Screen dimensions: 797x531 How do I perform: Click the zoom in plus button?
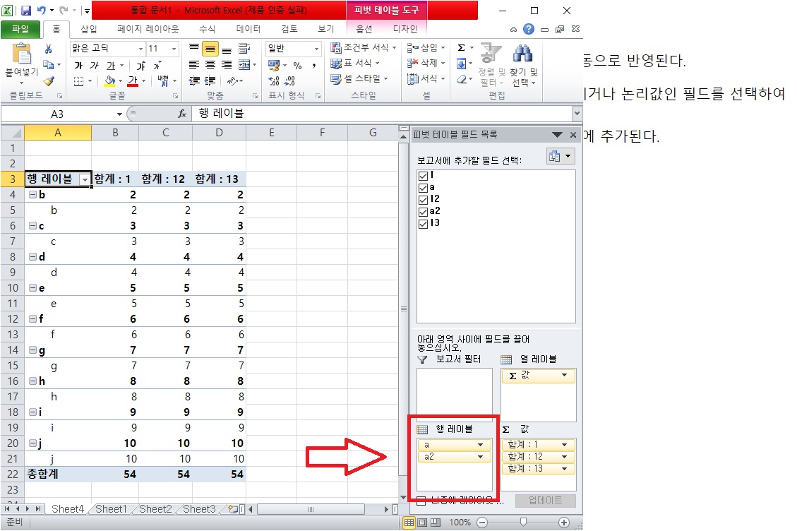pyautogui.click(x=564, y=523)
